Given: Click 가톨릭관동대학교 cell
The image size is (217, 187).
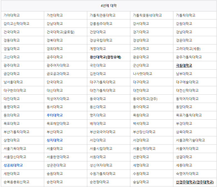Looking at the screenshot, I should (x=109, y=15).
